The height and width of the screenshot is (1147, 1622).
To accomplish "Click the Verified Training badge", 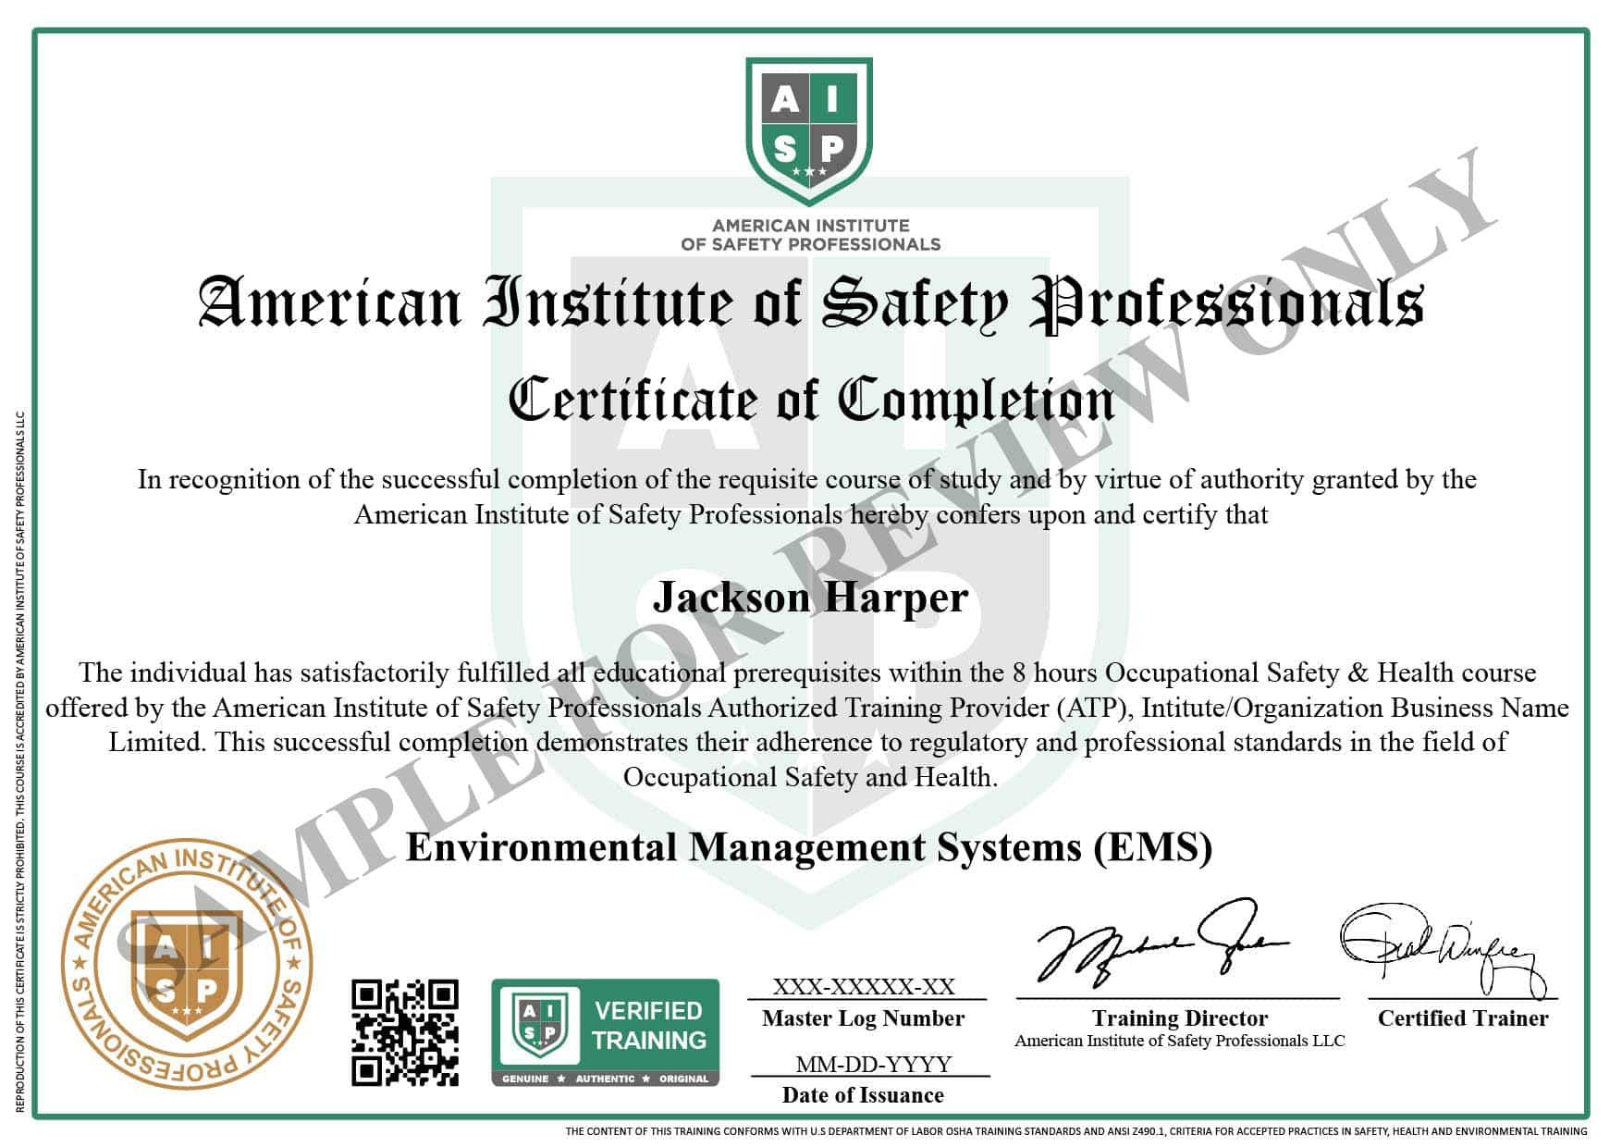I will click(x=605, y=1030).
